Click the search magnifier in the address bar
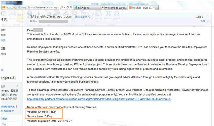Image resolution: width=214 pixels, height=126 pixels. pos(61,7)
